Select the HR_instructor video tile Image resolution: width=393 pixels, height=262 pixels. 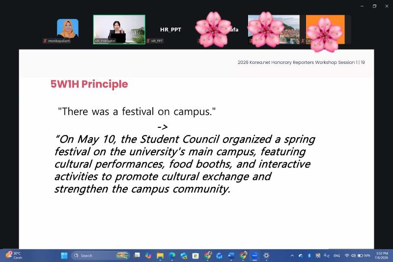[119, 29]
